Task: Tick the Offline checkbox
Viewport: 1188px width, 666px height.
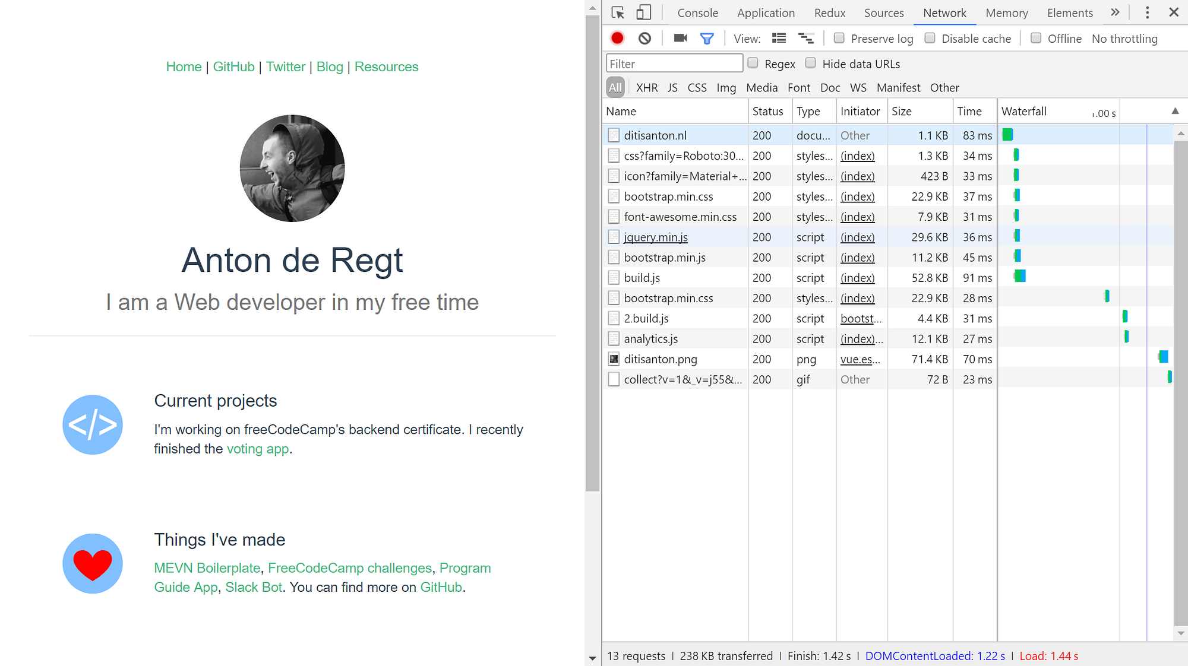Action: [1036, 38]
